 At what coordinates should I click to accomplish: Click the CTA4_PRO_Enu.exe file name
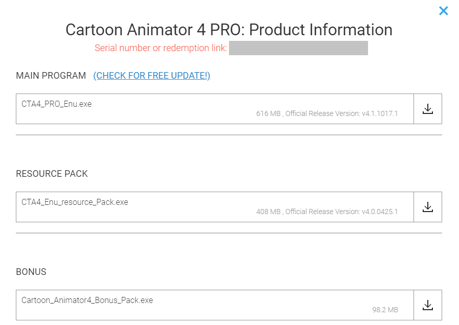pos(57,104)
